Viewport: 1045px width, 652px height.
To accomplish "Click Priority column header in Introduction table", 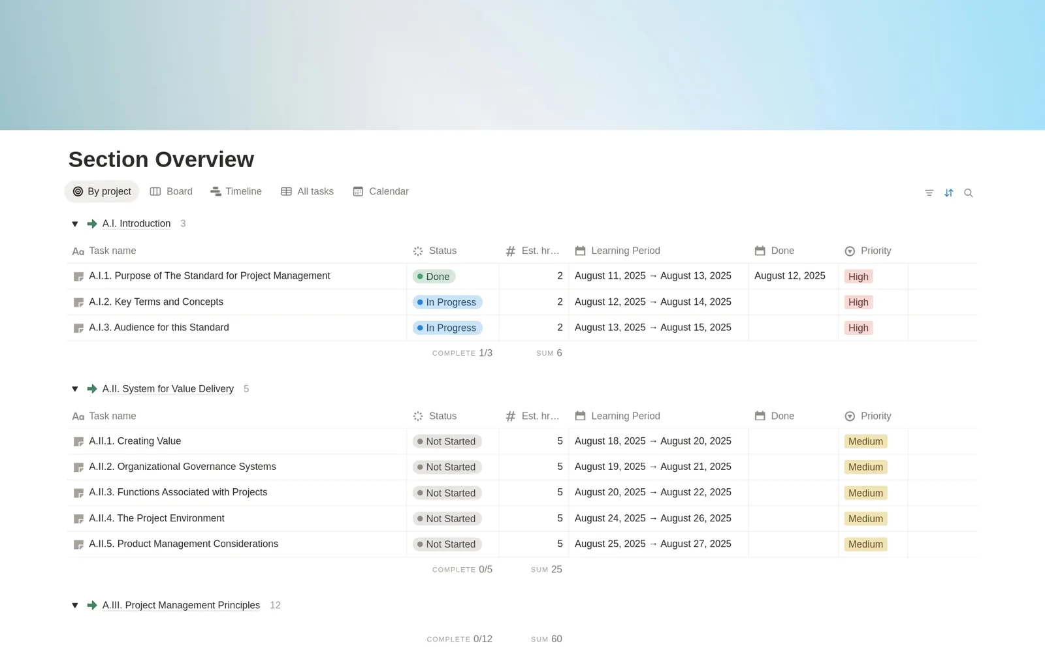I will 873,251.
